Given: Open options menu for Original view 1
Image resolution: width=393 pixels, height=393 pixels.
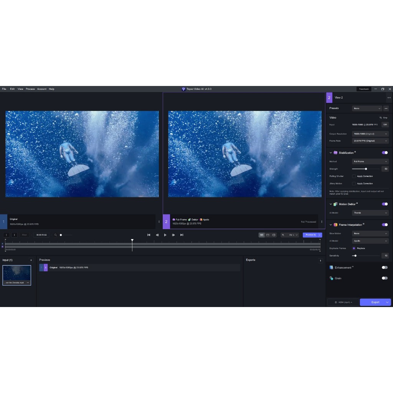Looking at the screenshot, I should click(x=159, y=221).
